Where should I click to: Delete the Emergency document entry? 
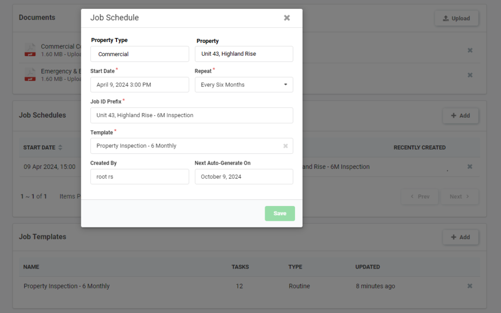click(470, 75)
